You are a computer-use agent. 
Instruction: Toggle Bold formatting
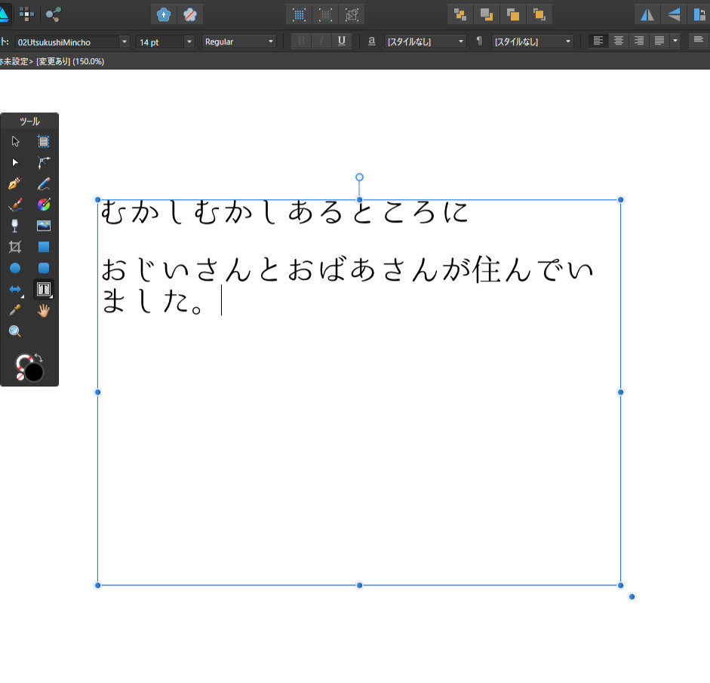point(301,42)
